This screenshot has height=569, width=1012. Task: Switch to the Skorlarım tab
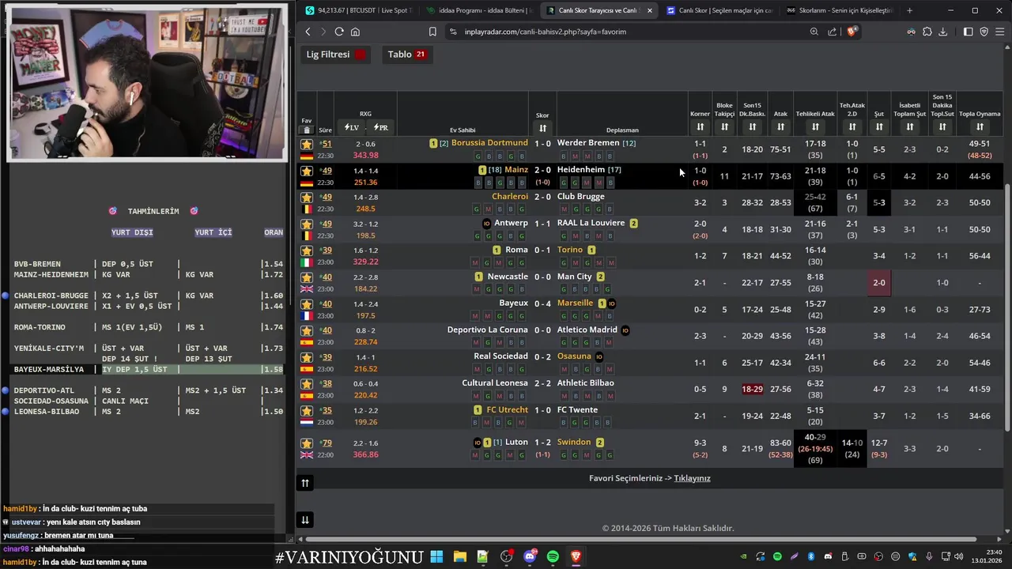click(x=839, y=10)
